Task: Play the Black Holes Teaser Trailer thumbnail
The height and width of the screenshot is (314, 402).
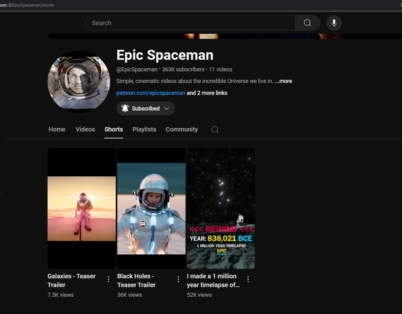Action: pos(151,208)
